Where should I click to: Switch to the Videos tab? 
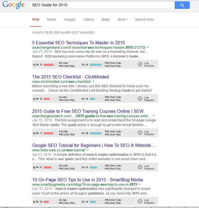(88, 20)
